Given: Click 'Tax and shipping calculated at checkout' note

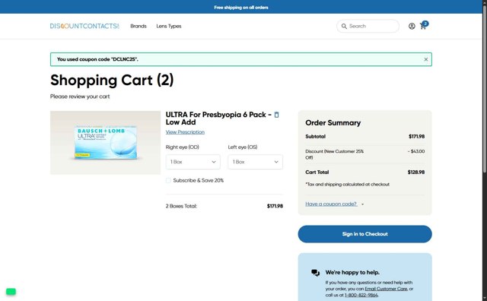Looking at the screenshot, I should pos(347,184).
